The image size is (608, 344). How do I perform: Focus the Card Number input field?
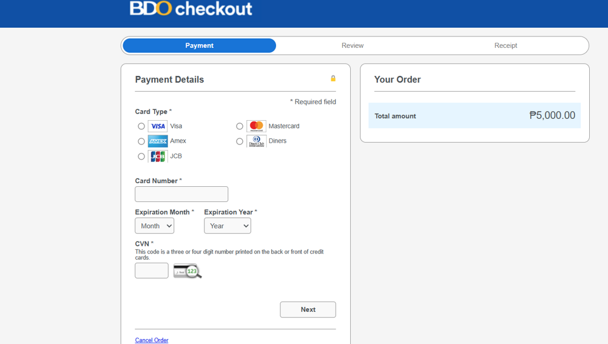tap(181, 194)
